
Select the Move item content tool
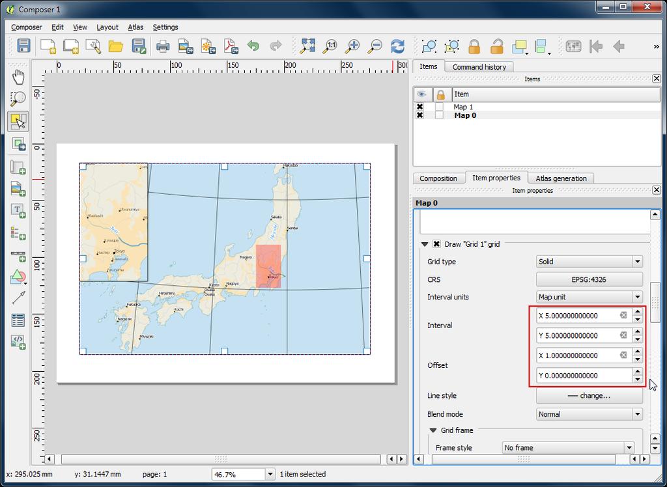point(18,144)
